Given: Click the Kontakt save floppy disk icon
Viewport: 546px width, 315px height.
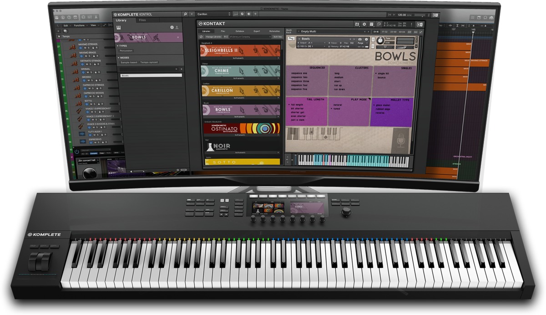Looking at the screenshot, I should coord(357,24).
